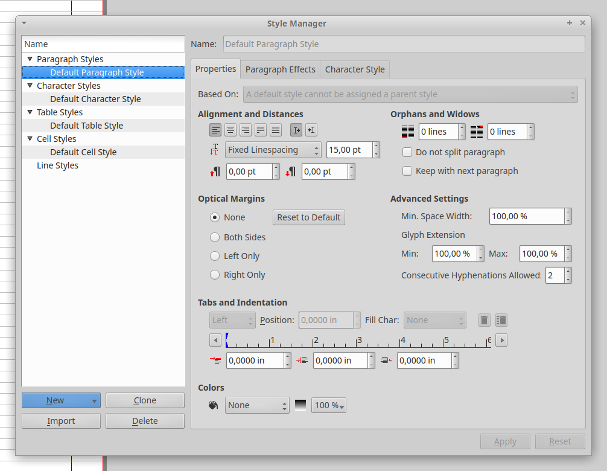
Task: Check Keep with next paragraph
Action: pyautogui.click(x=407, y=171)
